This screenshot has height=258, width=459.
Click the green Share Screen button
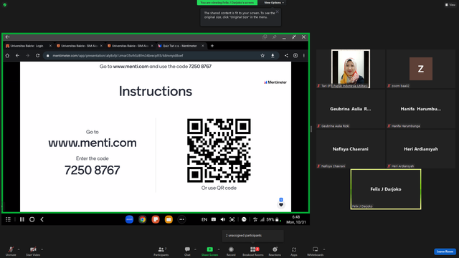click(x=209, y=251)
